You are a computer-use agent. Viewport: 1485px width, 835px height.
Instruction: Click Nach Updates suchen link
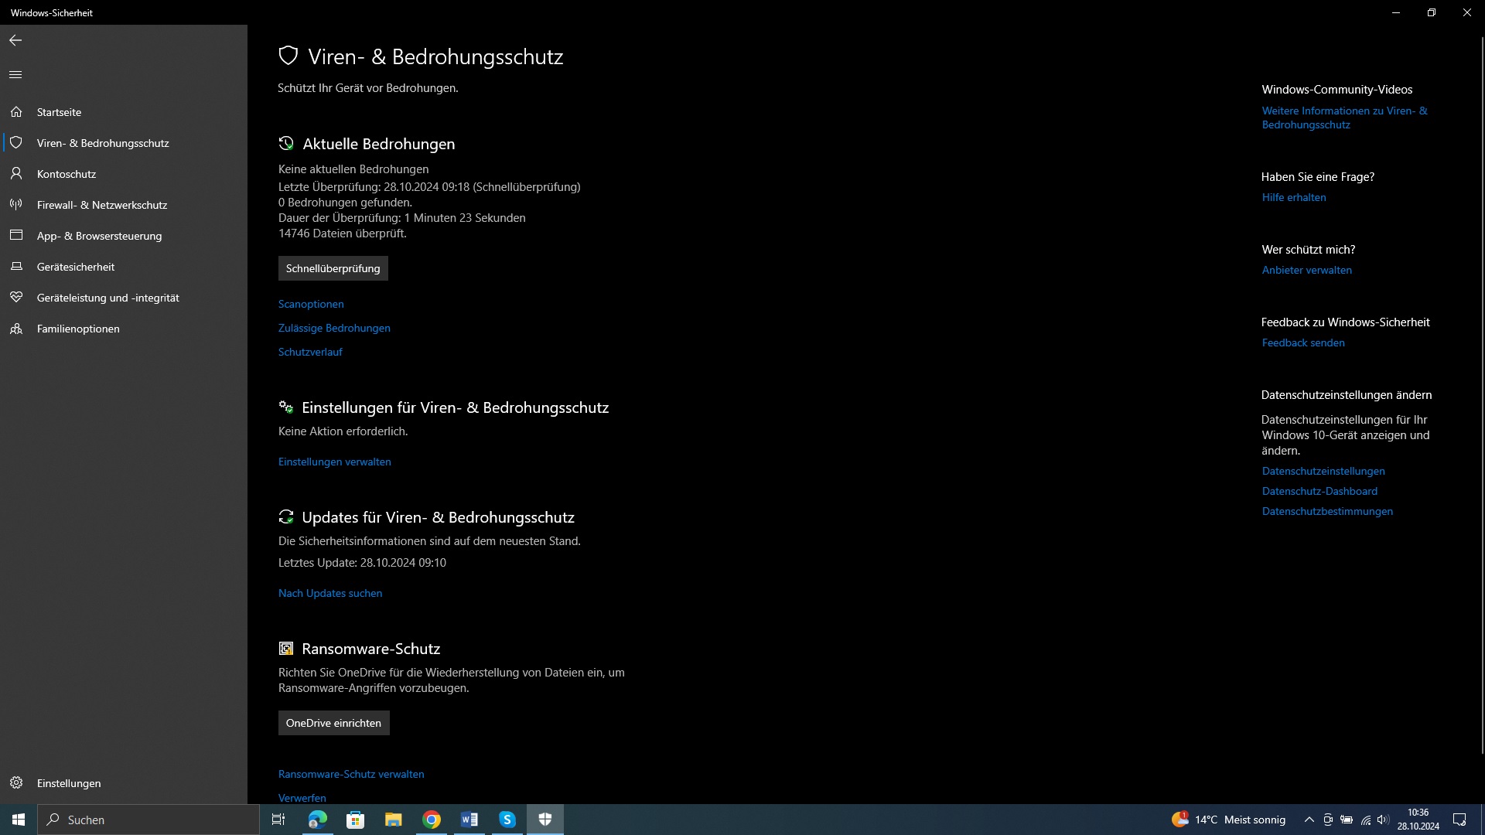tap(330, 593)
